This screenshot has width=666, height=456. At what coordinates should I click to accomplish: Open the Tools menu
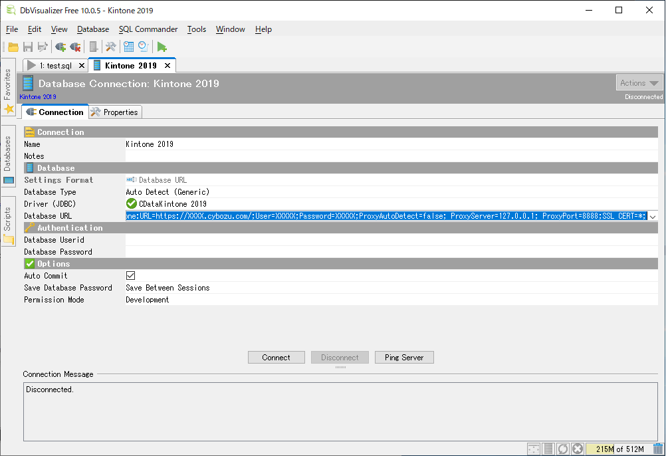[x=197, y=29]
